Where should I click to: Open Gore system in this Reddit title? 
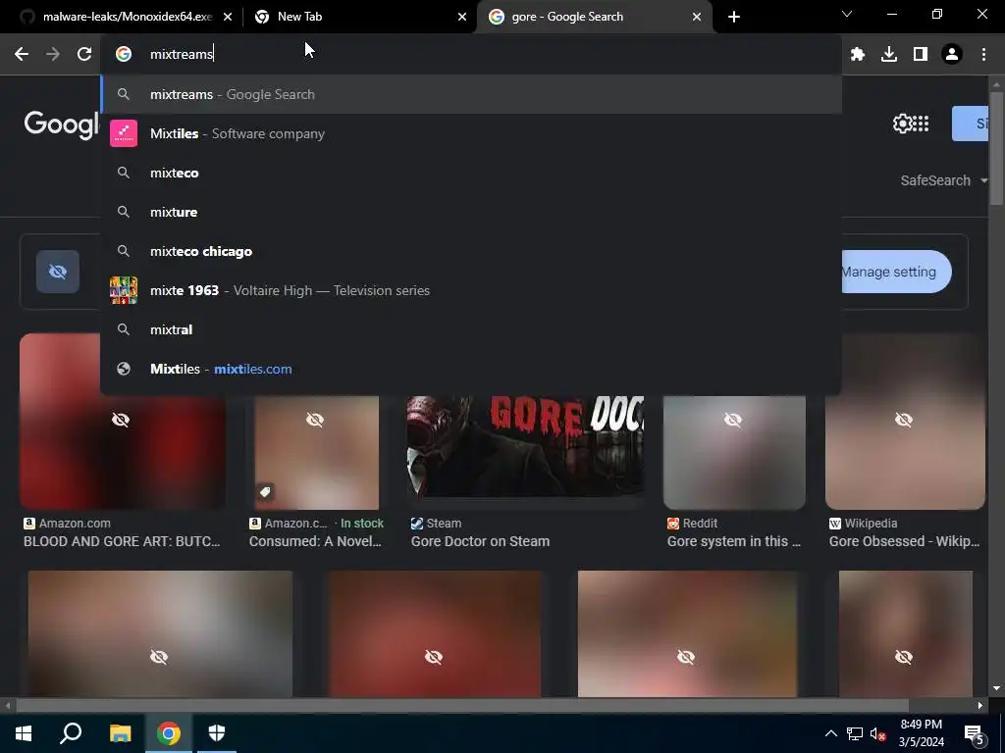[734, 541]
